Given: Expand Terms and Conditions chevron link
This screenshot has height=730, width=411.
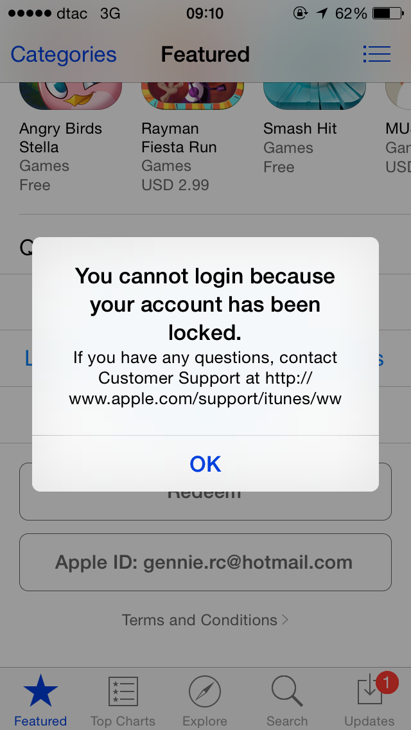Looking at the screenshot, I should click(205, 620).
